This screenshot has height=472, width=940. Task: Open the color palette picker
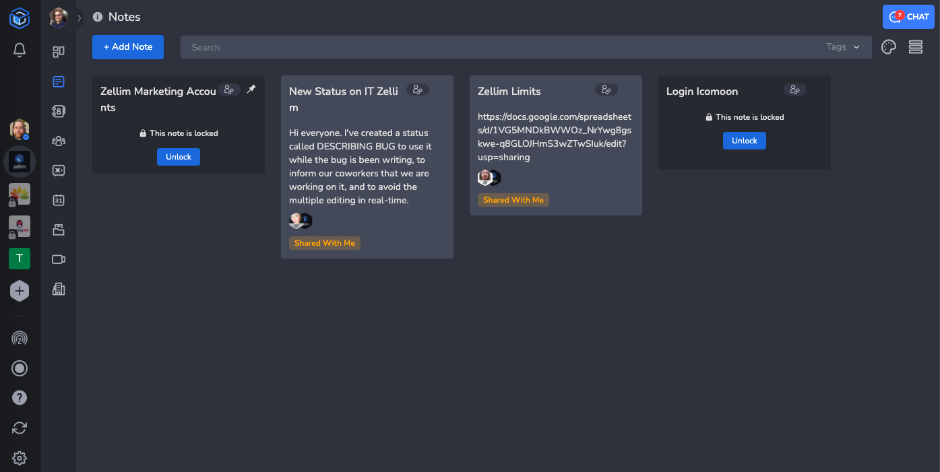tap(889, 47)
